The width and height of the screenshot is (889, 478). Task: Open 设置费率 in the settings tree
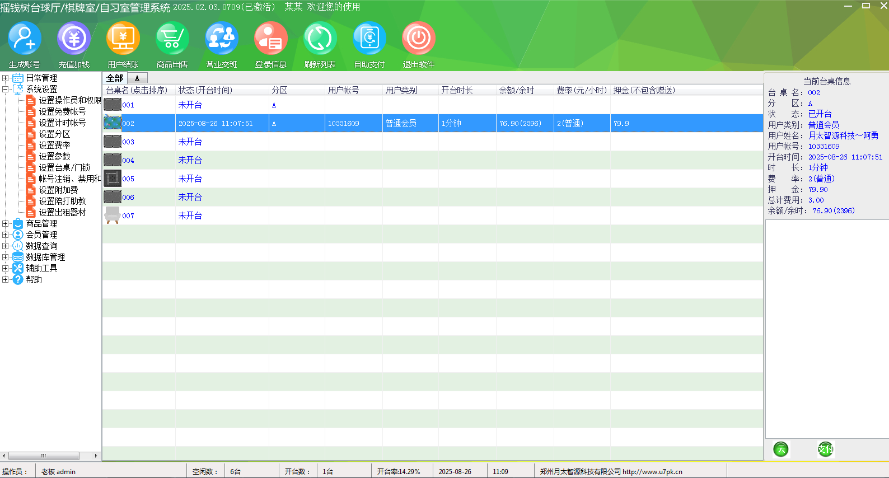[54, 146]
